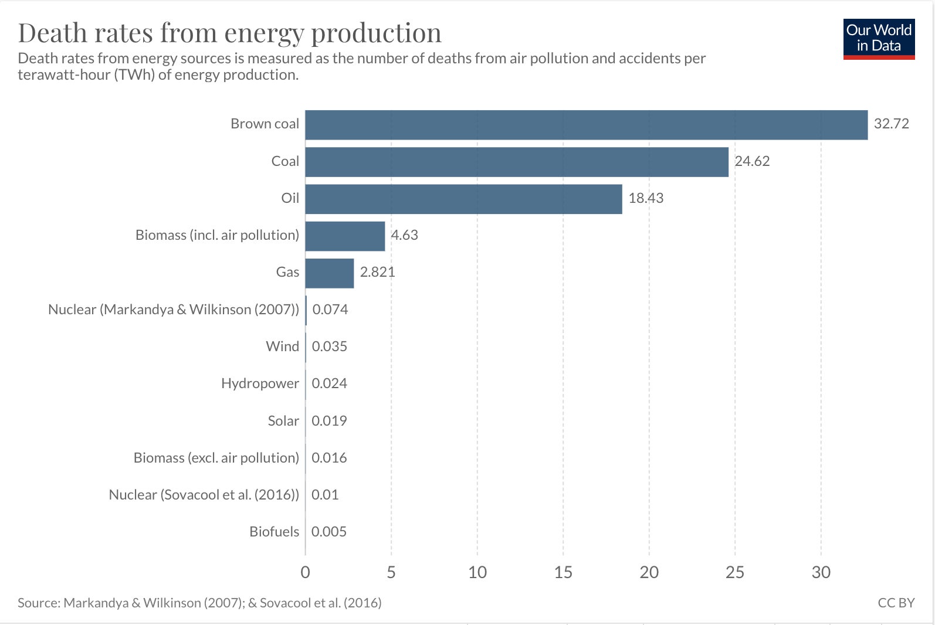Image resolution: width=935 pixels, height=625 pixels.
Task: Click the Coal bar in chart
Action: coord(517,162)
